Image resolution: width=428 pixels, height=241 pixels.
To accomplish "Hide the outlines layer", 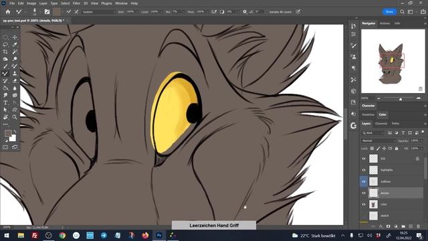I will [x=364, y=181].
